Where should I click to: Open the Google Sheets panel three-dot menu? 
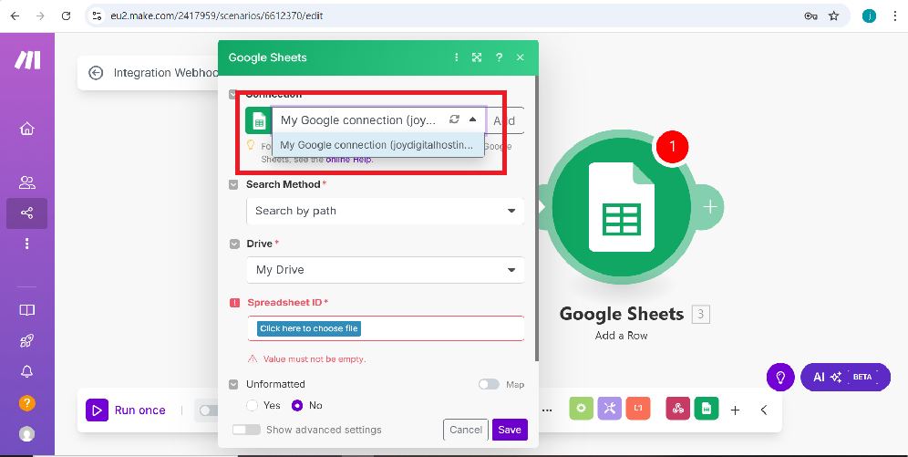point(457,57)
